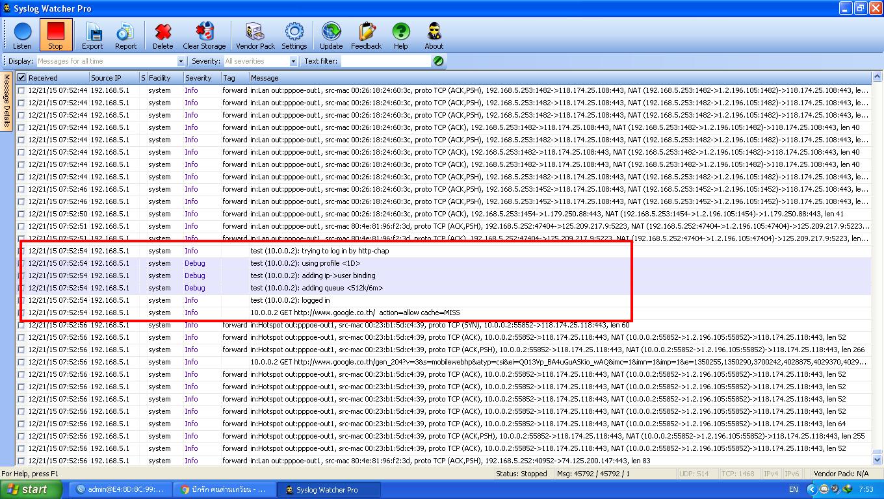
Task: Click the S column header
Action: pos(143,78)
